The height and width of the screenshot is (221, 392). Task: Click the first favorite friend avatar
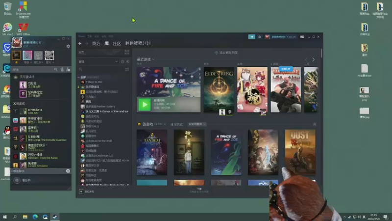coord(17,55)
